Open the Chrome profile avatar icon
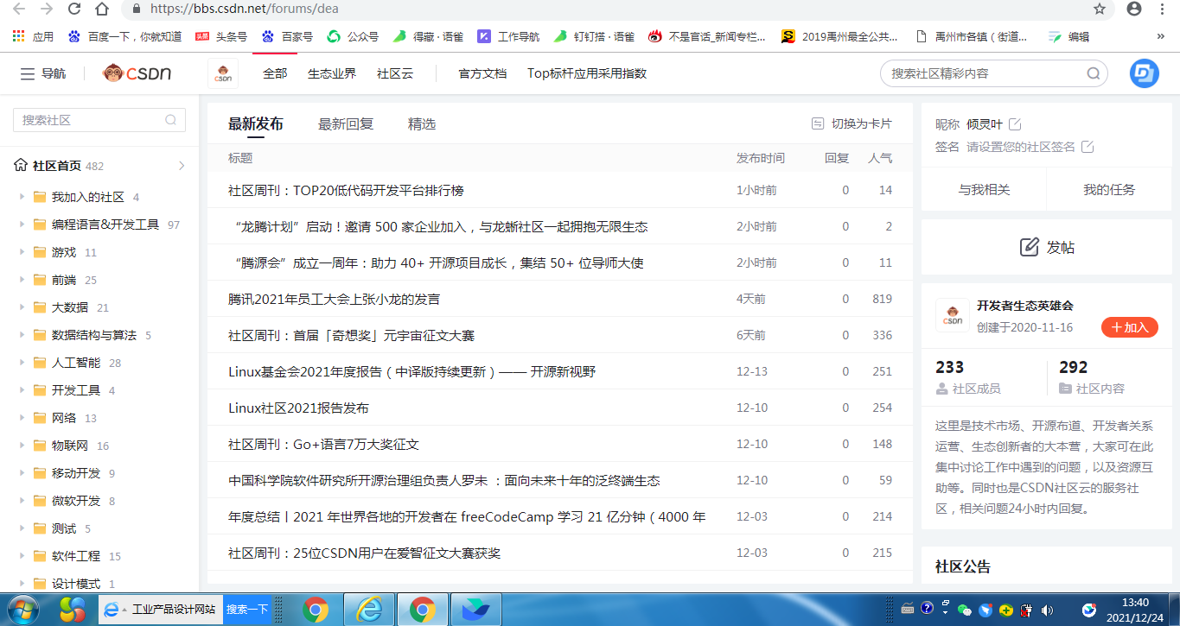The width and height of the screenshot is (1180, 626). pos(1134,9)
